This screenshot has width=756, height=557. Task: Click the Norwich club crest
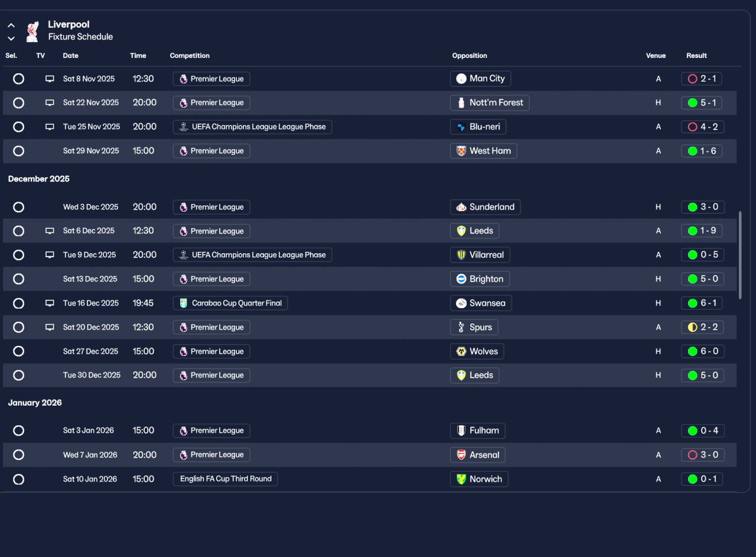(x=461, y=479)
